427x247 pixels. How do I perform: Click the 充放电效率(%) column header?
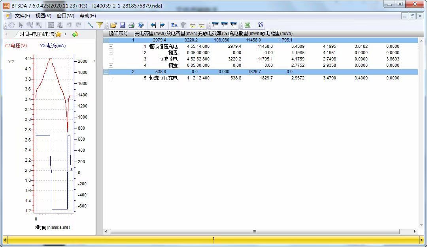point(213,34)
